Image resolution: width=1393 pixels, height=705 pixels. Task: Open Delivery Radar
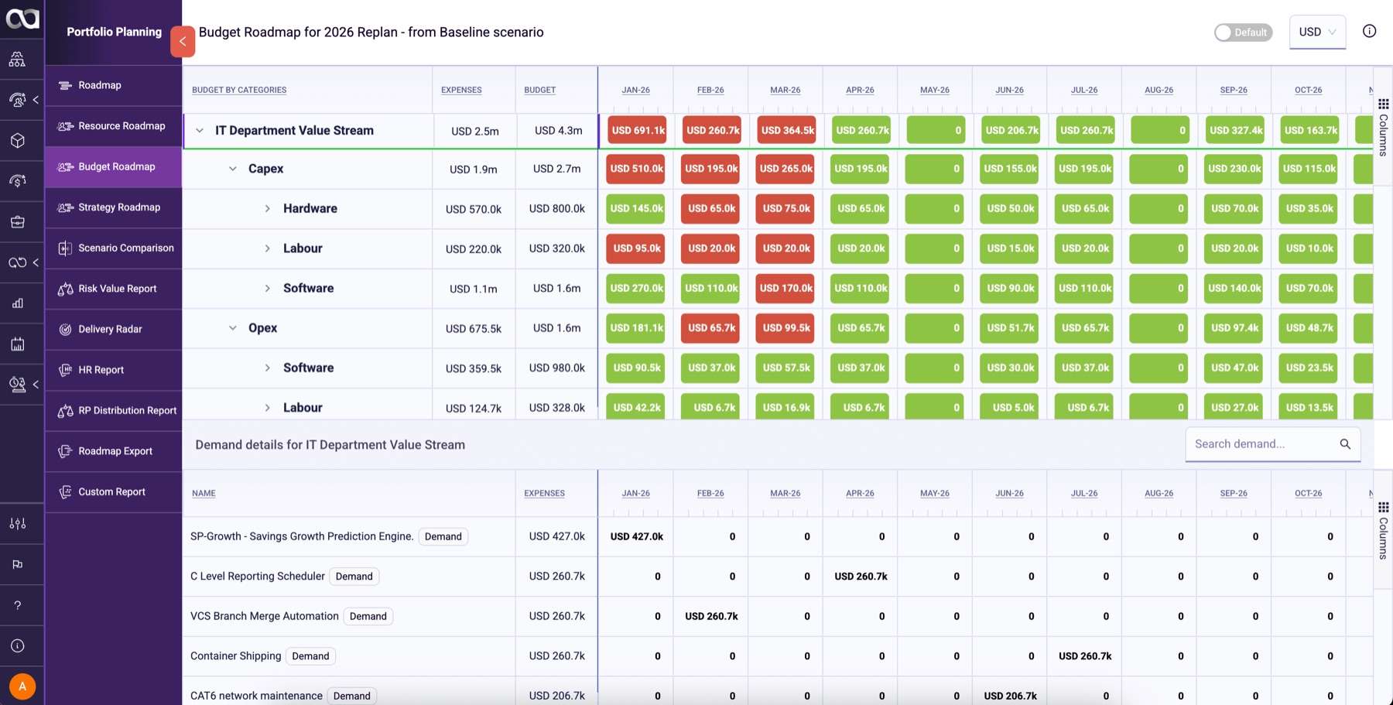pyautogui.click(x=113, y=330)
